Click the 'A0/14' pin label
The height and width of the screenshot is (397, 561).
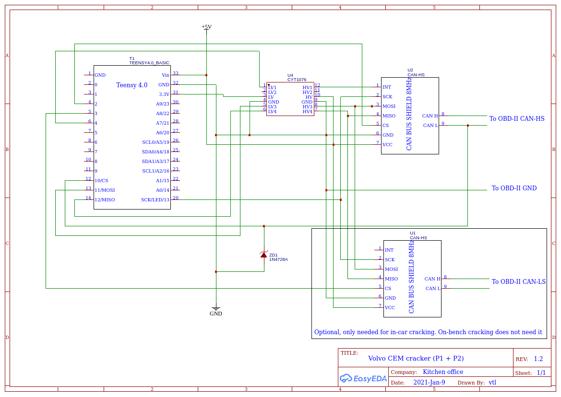(162, 190)
